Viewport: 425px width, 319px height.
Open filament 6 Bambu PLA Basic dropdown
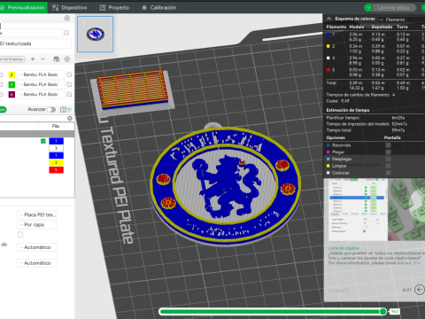click(41, 94)
